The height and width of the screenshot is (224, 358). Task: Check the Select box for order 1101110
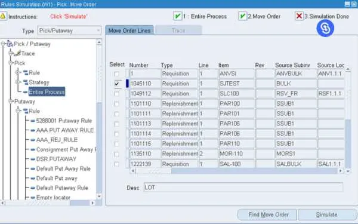pyautogui.click(x=117, y=104)
